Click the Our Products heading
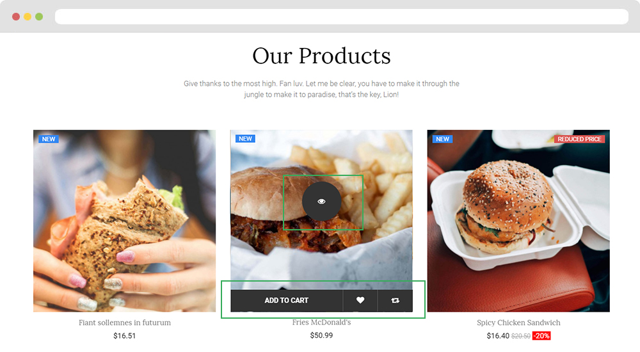This screenshot has width=640, height=352. pos(321,56)
